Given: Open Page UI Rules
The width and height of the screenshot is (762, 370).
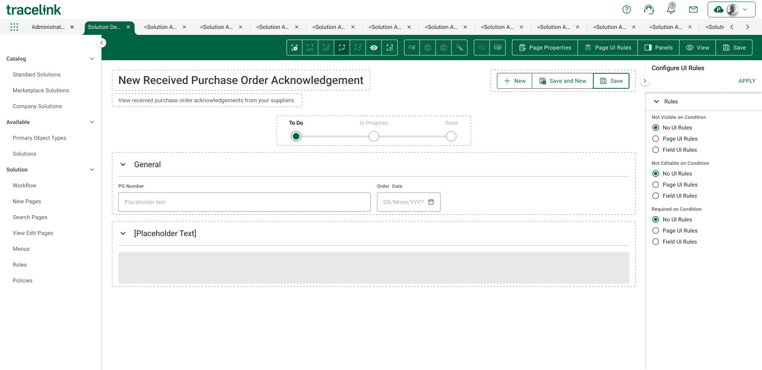Looking at the screenshot, I should 608,48.
